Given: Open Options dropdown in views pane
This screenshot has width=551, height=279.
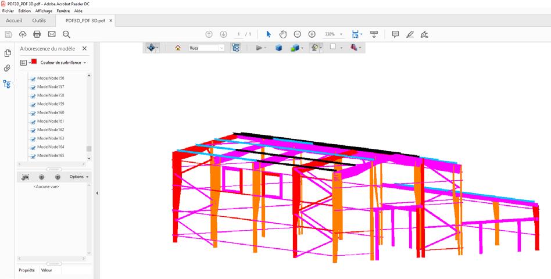Looking at the screenshot, I should tap(79, 177).
